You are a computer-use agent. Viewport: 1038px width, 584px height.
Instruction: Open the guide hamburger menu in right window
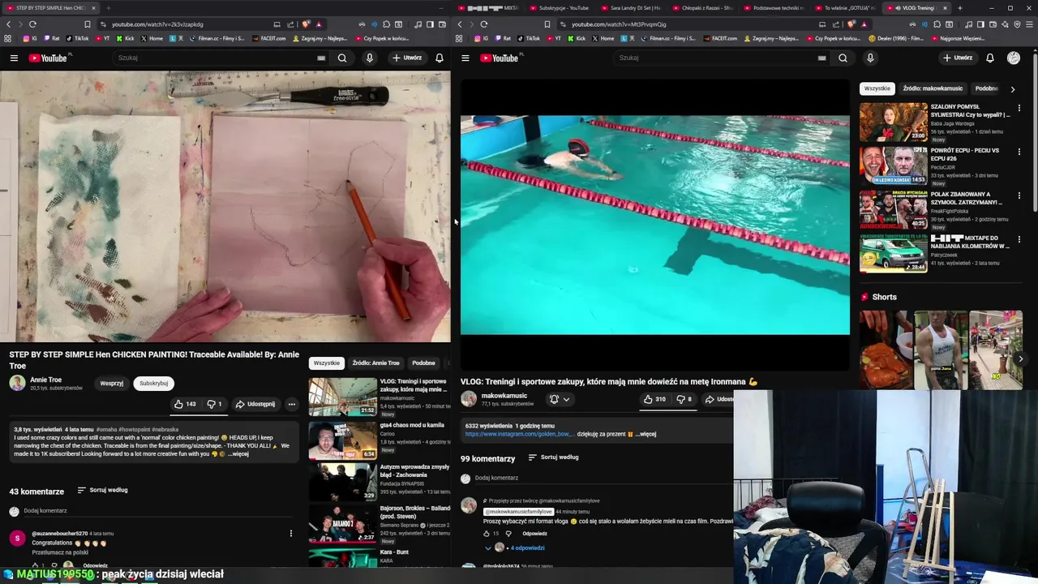[465, 58]
